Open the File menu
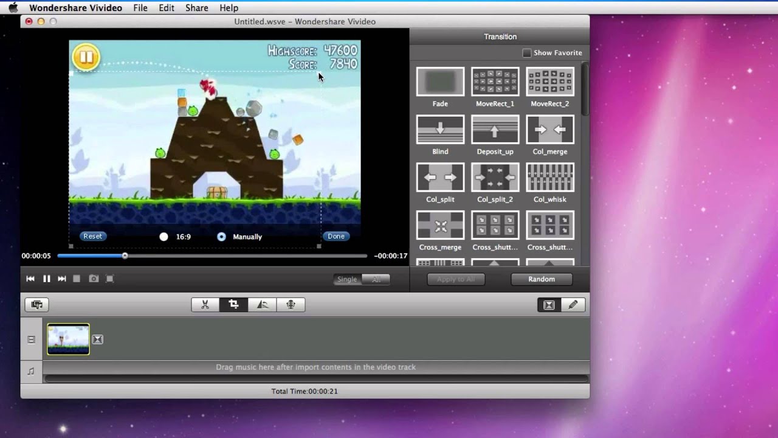778x438 pixels. 140,8
